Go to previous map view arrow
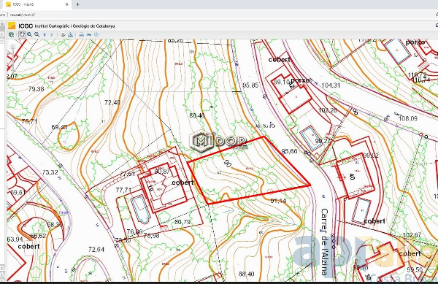This screenshot has height=284, width=438. (x=45, y=34)
